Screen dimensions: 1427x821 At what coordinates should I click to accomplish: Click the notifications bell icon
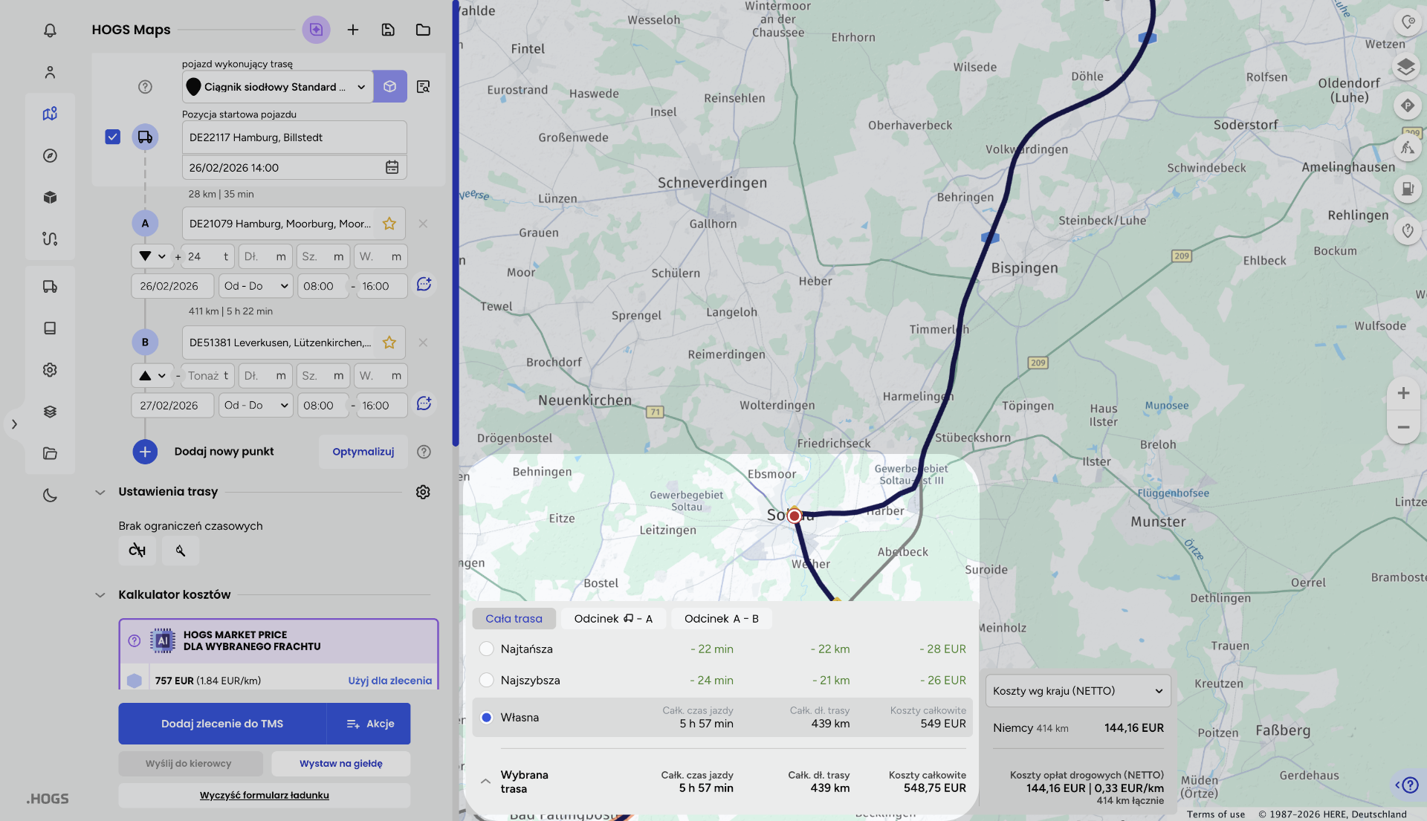pyautogui.click(x=50, y=30)
